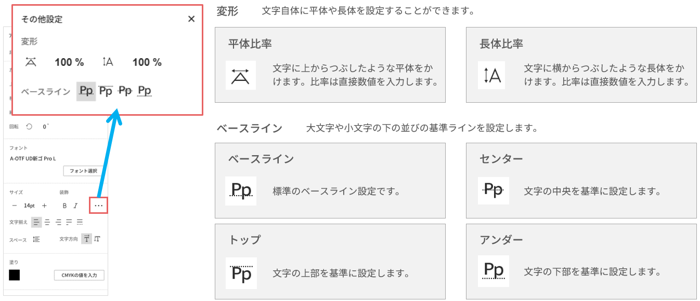This screenshot has width=700, height=301.
Task: Click the 平体 ratio 100 % value field
Action: coord(69,62)
